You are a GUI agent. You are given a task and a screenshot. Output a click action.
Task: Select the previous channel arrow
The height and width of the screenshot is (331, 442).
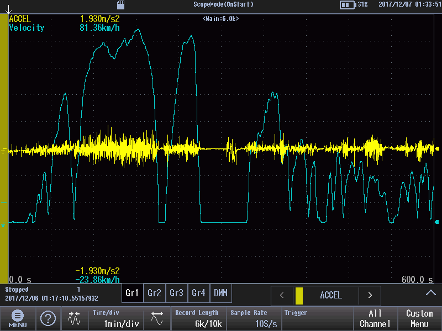tap(282, 295)
